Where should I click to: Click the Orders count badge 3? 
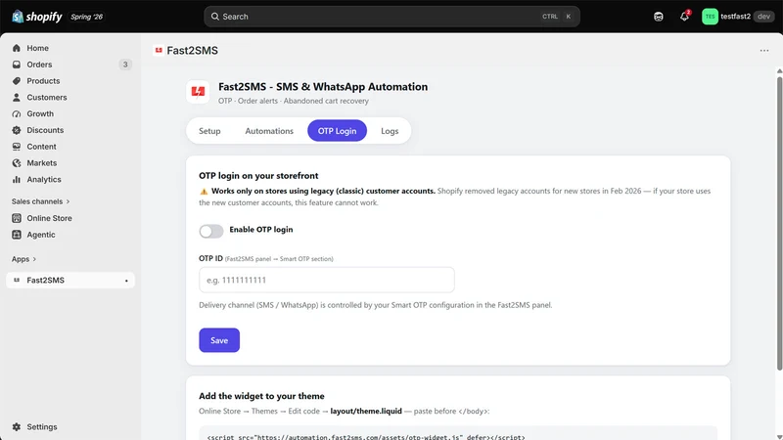pos(125,65)
